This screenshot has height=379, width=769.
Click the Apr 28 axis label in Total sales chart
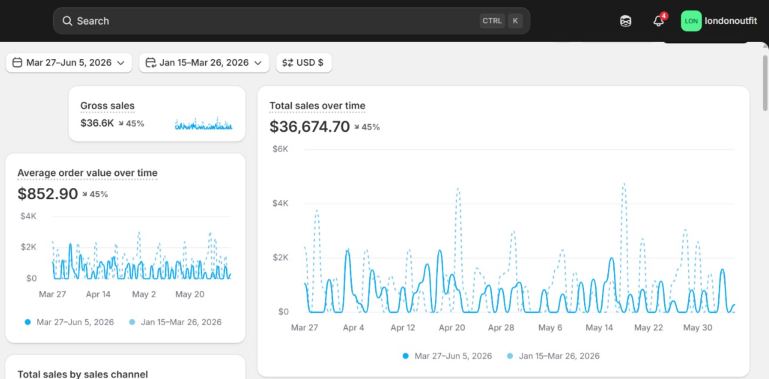coord(501,328)
